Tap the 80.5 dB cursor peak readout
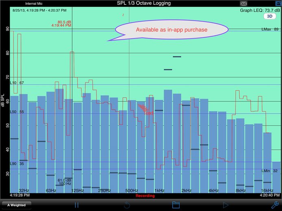Screen dimensions: 282x211 click(64, 22)
